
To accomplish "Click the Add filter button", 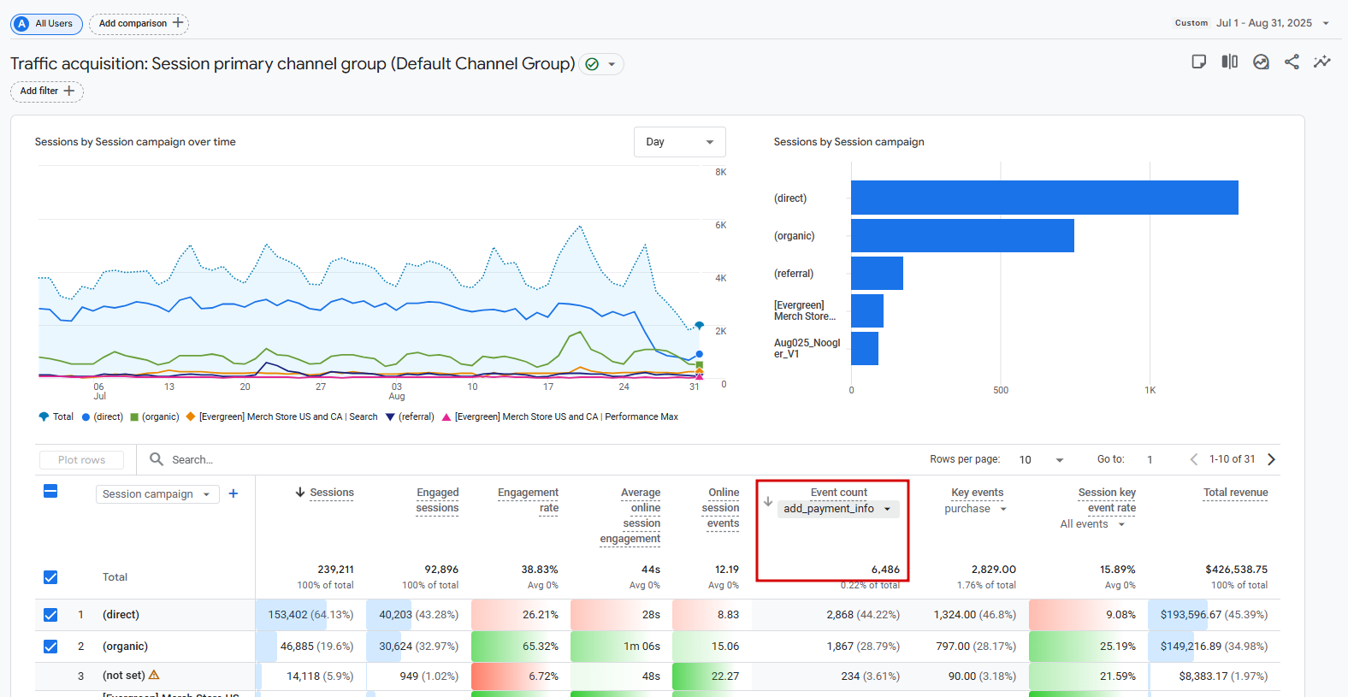I will [x=47, y=92].
